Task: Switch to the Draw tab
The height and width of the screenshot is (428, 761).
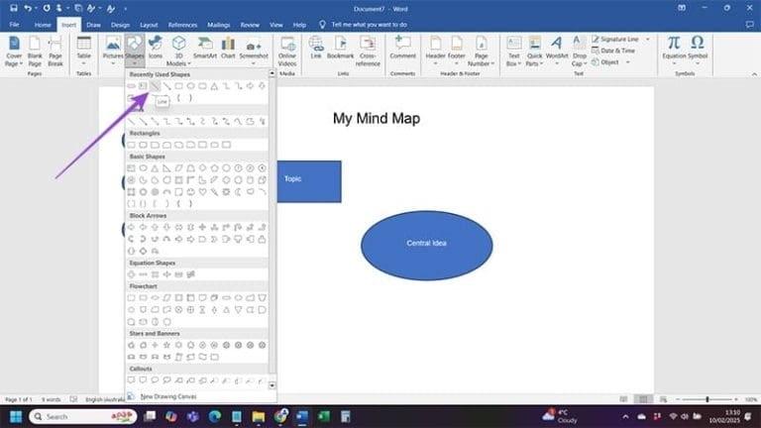Action: [94, 24]
